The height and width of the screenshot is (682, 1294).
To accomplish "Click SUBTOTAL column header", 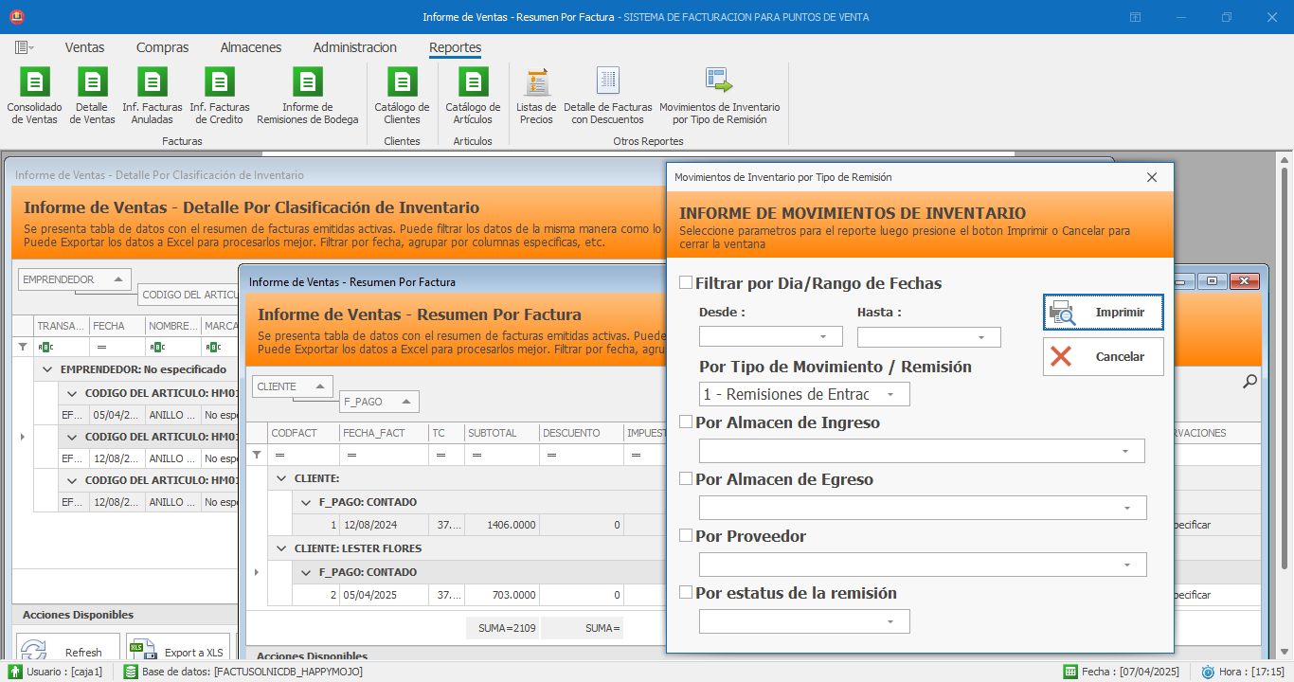I will point(500,433).
